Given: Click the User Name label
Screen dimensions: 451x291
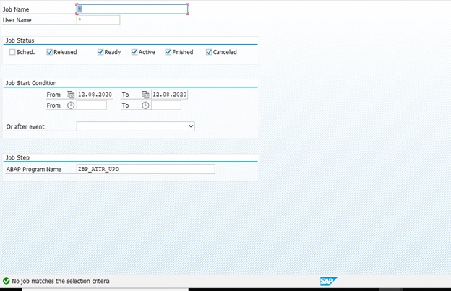Looking at the screenshot, I should coord(17,20).
